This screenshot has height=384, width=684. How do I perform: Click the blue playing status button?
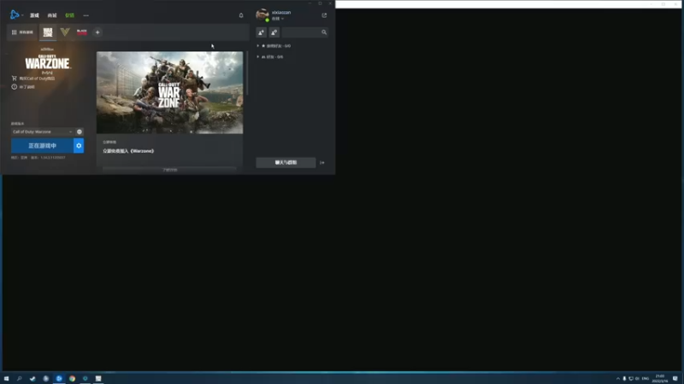coord(42,145)
